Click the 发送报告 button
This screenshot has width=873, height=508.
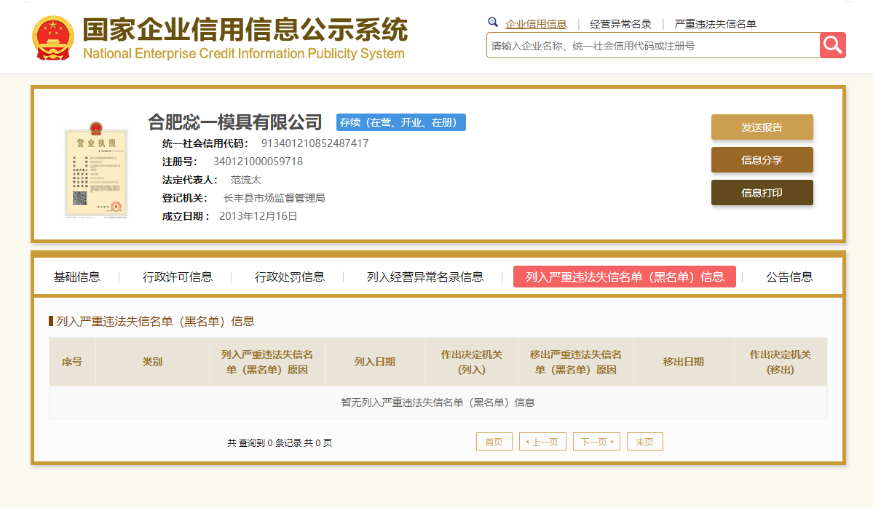[x=762, y=127]
